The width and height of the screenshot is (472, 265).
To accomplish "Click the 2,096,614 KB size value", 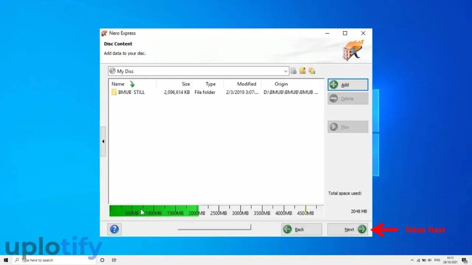I will [x=177, y=92].
